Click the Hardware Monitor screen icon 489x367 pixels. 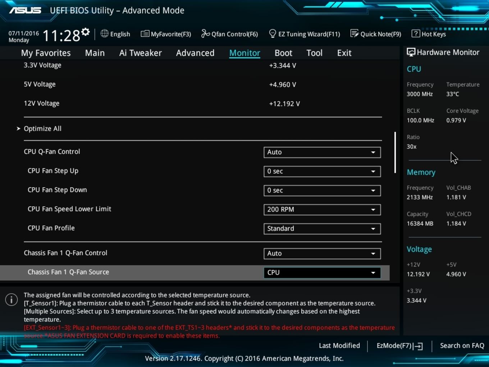click(411, 52)
